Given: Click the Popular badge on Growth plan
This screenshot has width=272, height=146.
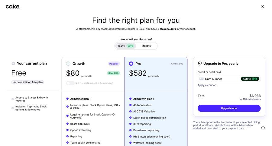Looking at the screenshot, I should click(x=114, y=64).
